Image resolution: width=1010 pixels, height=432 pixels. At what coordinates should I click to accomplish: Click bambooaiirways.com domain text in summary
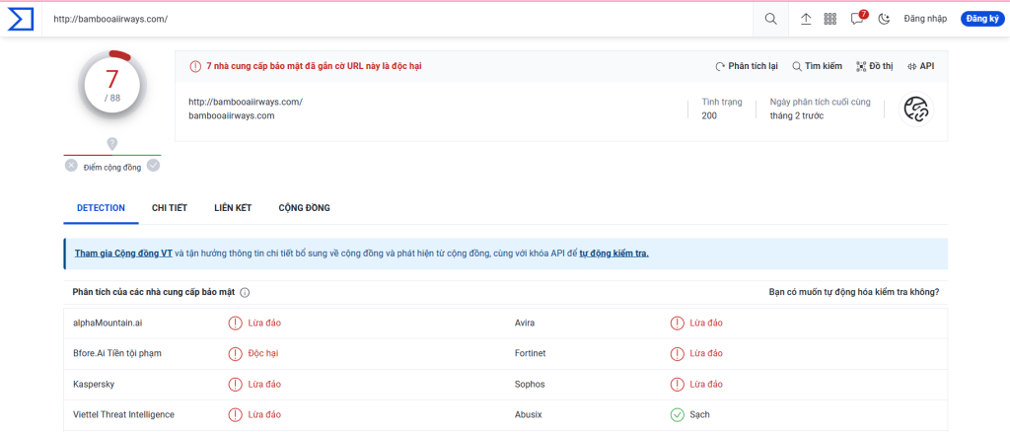click(x=232, y=115)
